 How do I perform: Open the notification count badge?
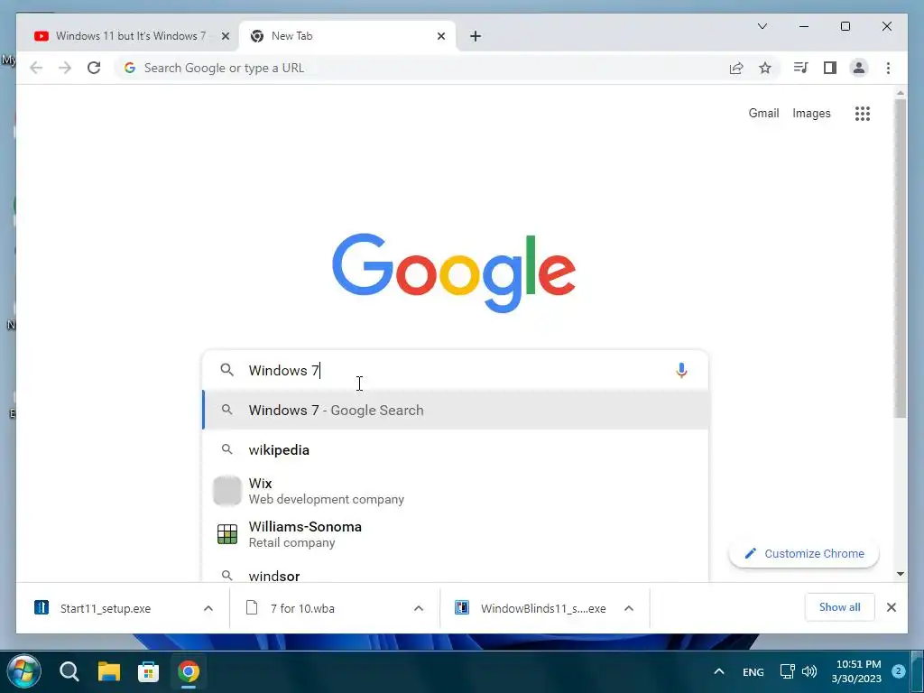pyautogui.click(x=898, y=671)
